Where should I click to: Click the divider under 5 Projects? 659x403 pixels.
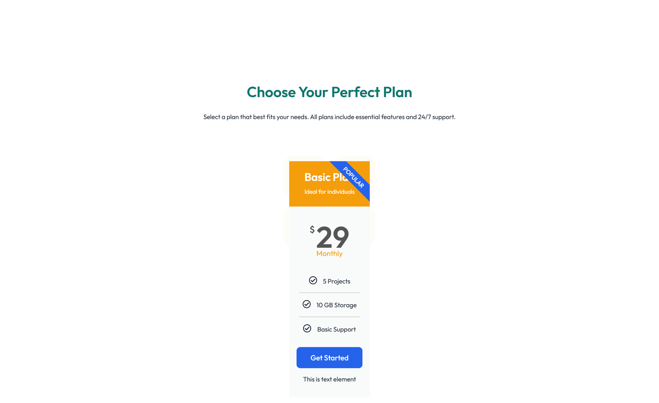point(329,293)
